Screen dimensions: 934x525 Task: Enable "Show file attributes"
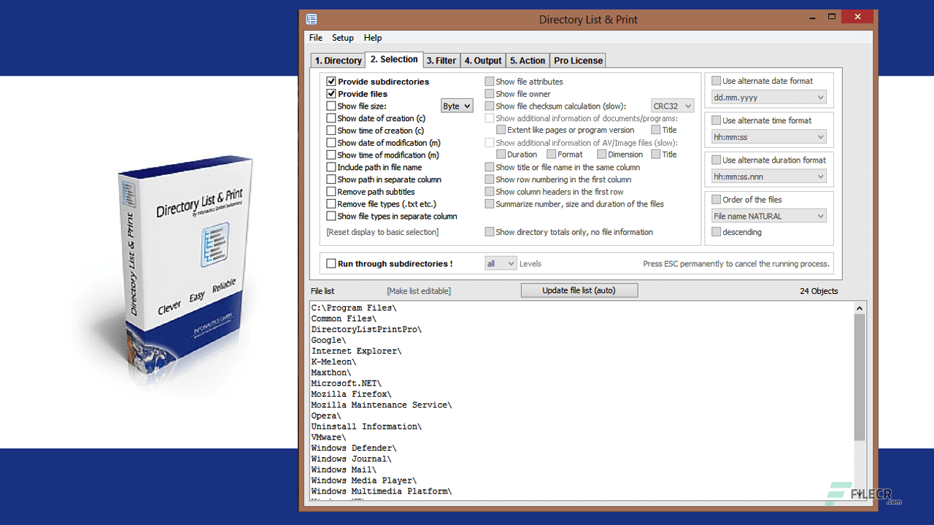pos(490,82)
